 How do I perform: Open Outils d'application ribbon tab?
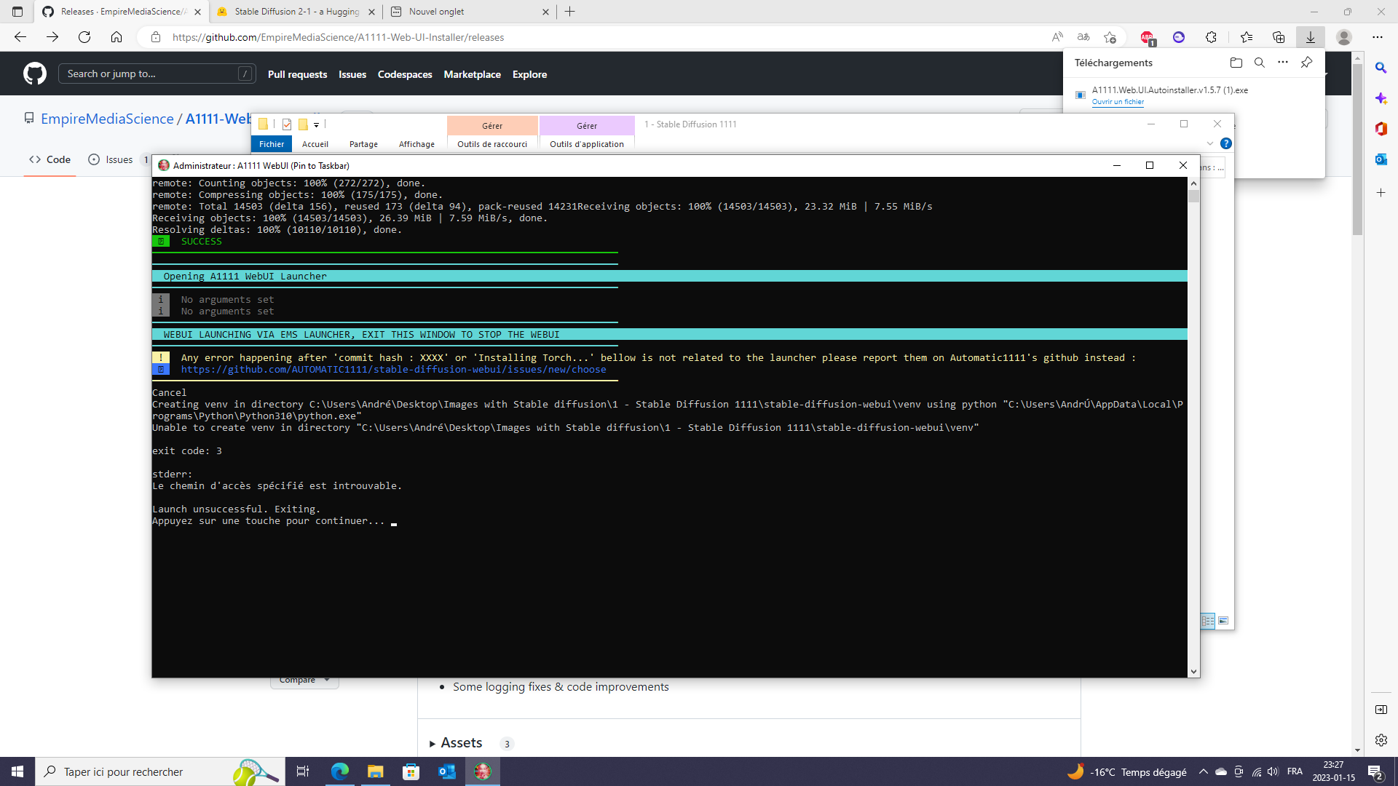(x=587, y=144)
